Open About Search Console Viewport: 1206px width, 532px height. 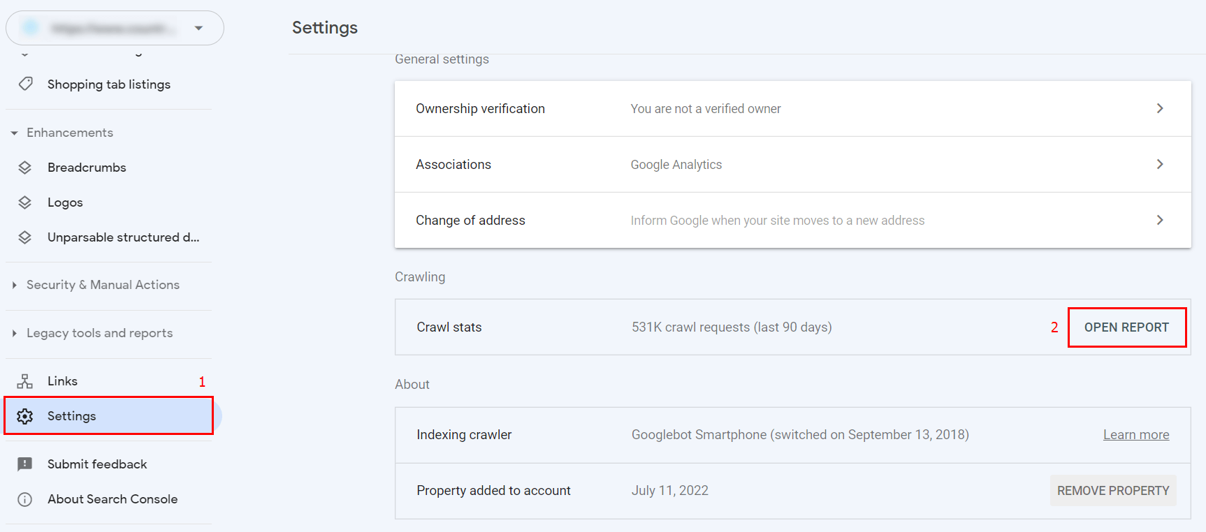pyautogui.click(x=112, y=499)
